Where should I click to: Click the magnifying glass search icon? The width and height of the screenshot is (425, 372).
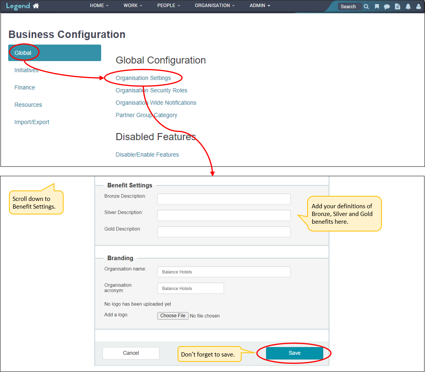tap(366, 7)
